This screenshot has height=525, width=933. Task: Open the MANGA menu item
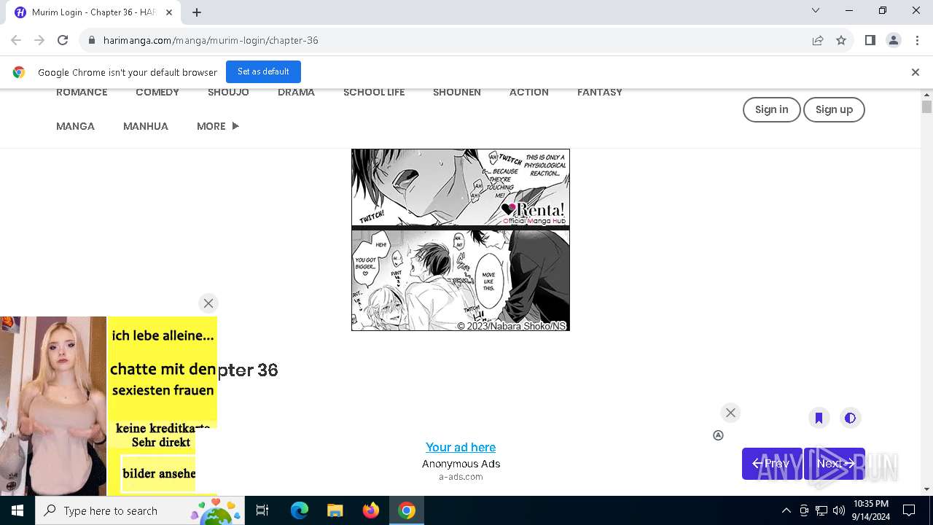point(75,126)
